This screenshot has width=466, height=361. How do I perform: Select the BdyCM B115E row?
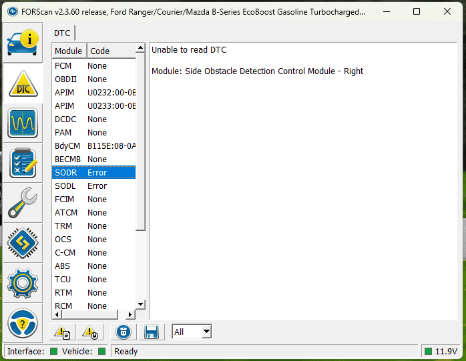point(94,146)
